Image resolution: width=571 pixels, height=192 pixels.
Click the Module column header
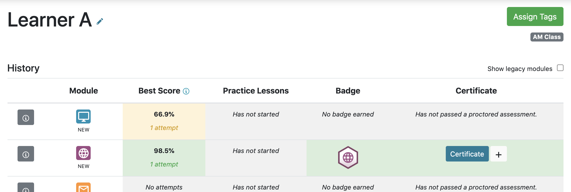pyautogui.click(x=84, y=91)
